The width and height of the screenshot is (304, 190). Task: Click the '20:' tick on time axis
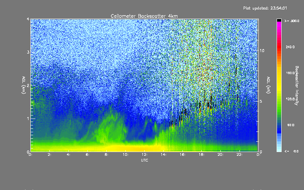tap(220, 155)
